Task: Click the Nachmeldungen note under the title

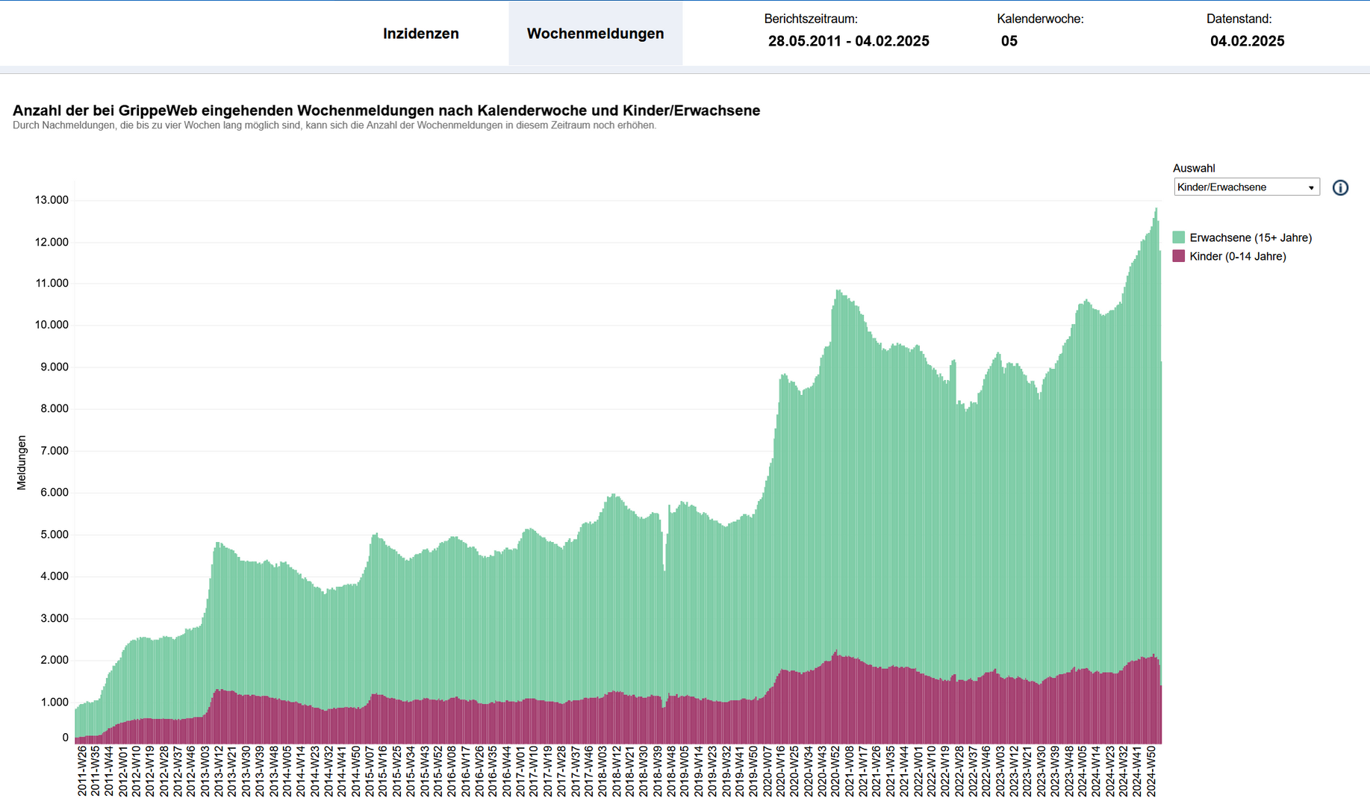Action: click(x=334, y=125)
